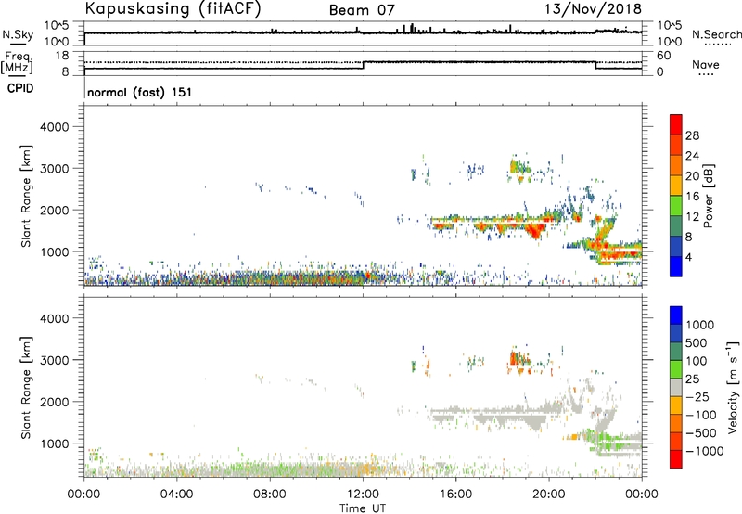The image size is (742, 514).
Task: Click the 'Beam 07' label
Action: click(x=362, y=10)
